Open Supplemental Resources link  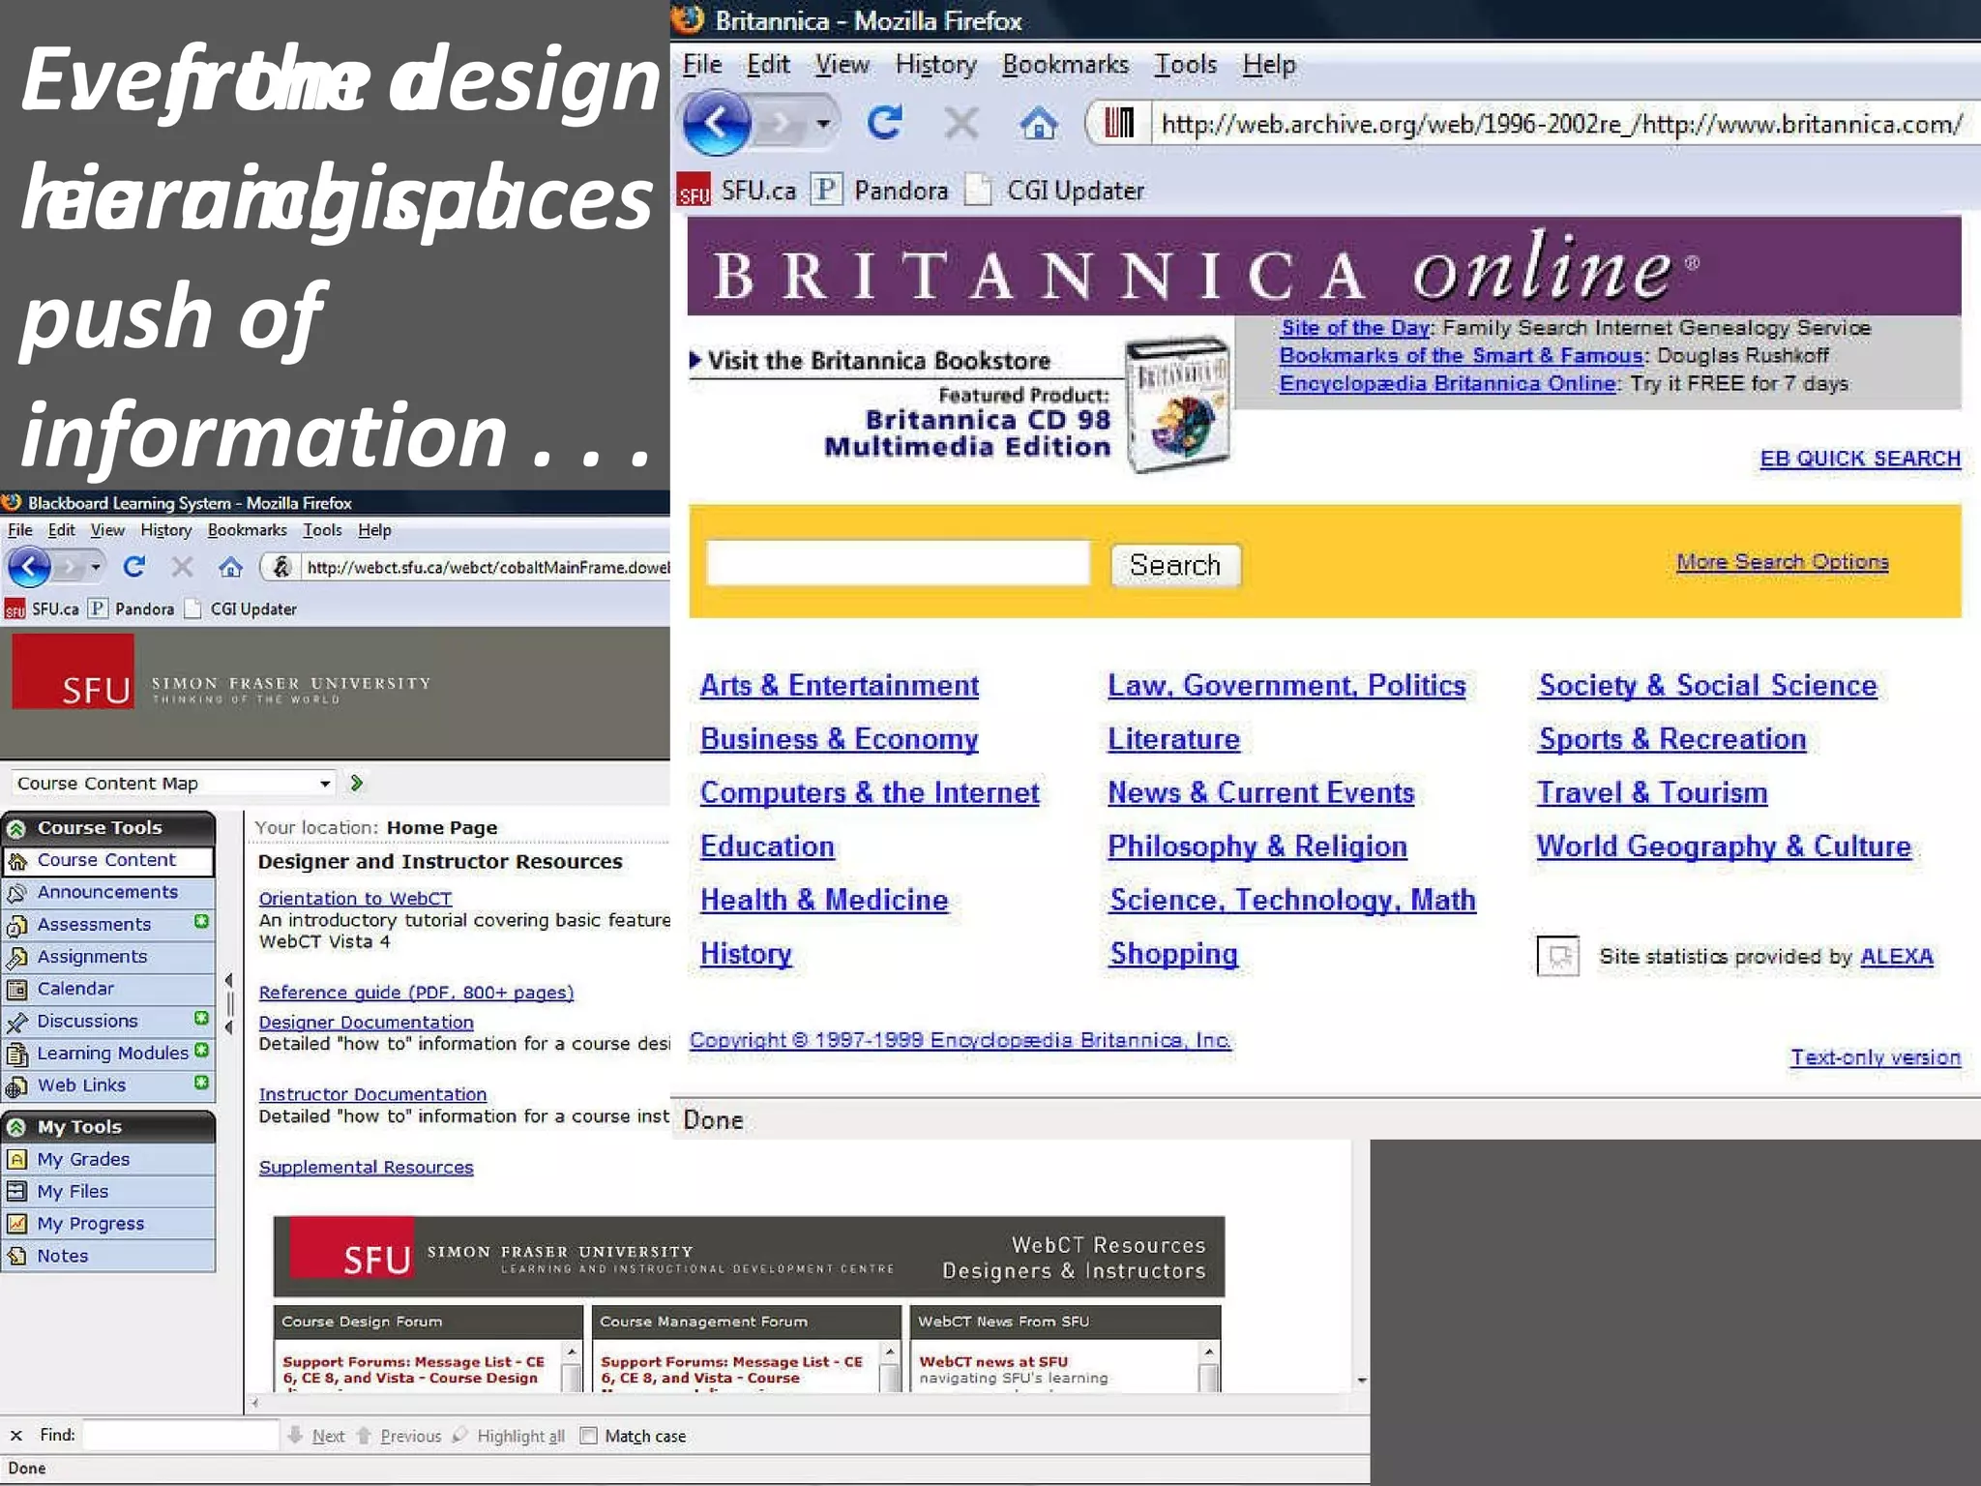(x=366, y=1168)
